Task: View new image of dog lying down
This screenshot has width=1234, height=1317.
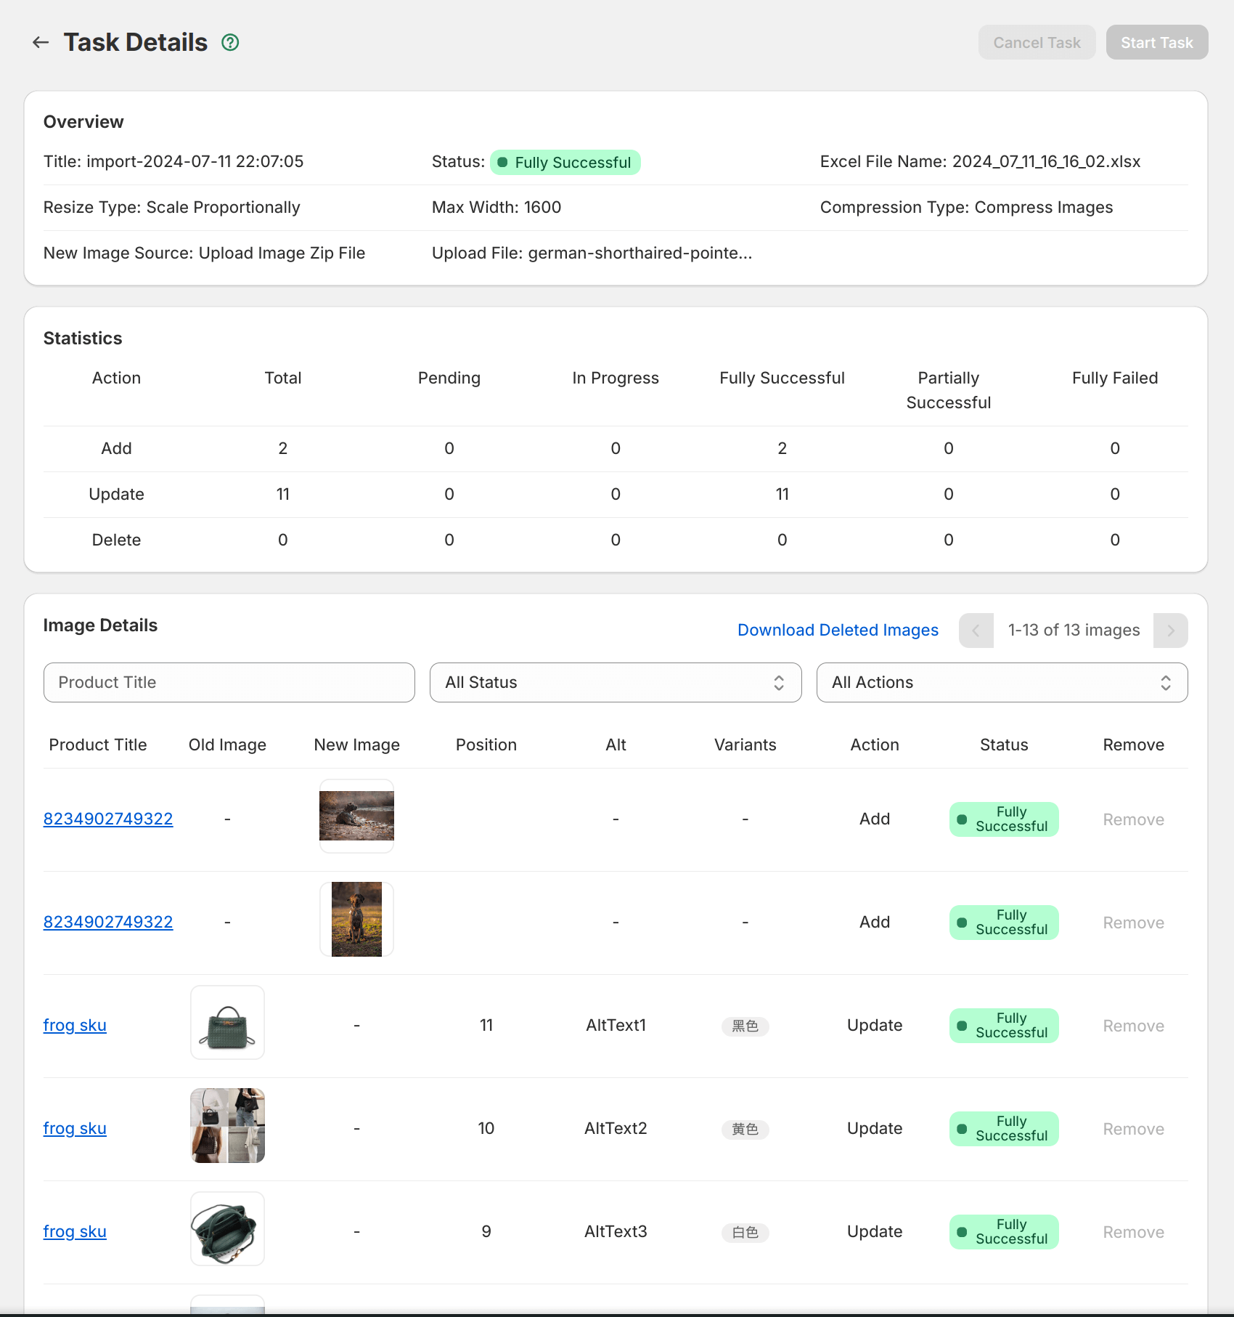Action: 356,816
